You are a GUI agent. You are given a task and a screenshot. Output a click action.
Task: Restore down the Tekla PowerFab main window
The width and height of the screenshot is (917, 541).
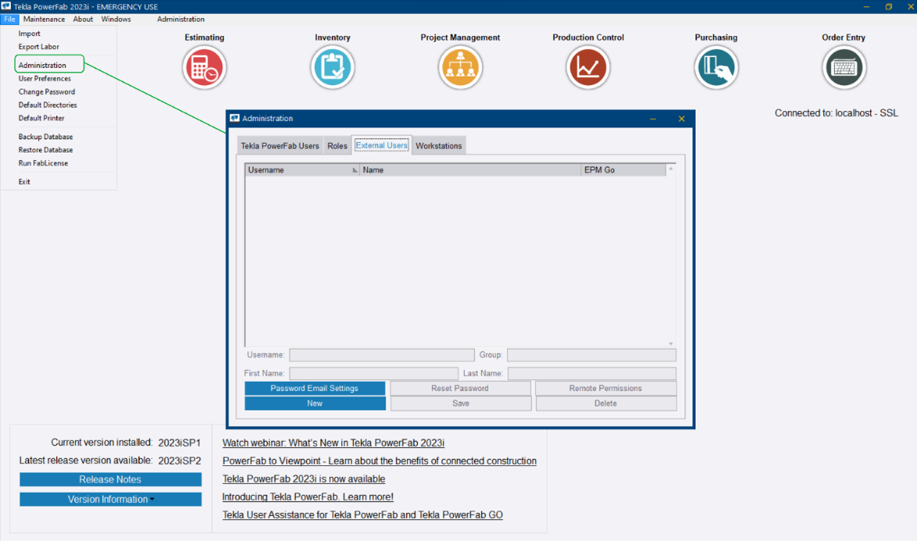coord(889,7)
